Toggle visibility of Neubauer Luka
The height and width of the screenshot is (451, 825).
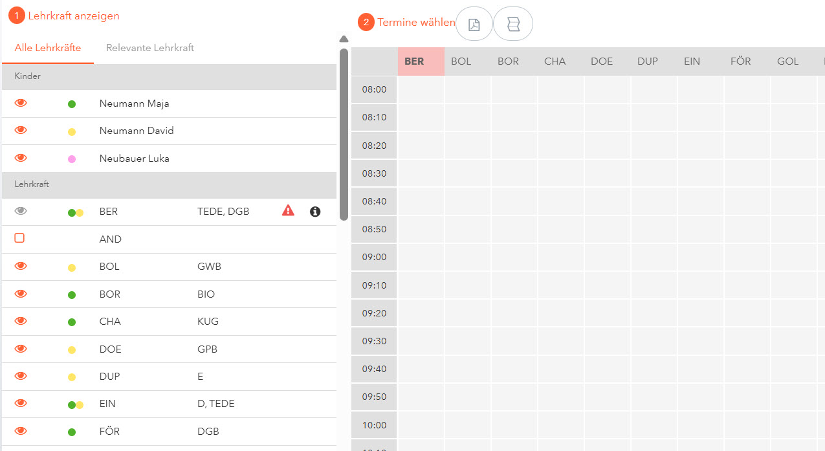21,158
